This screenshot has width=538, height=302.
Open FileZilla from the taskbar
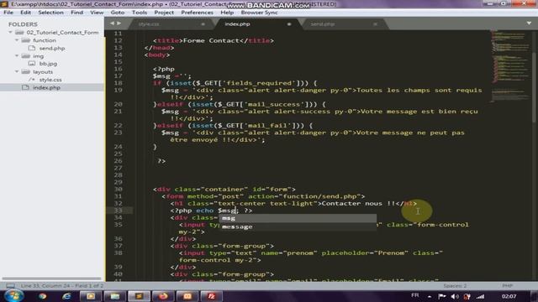point(211,296)
